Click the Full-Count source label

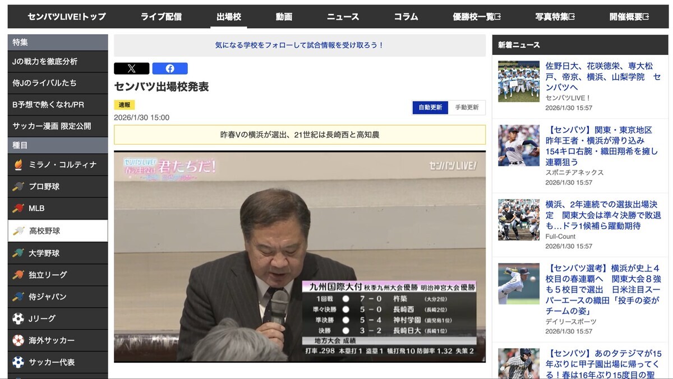pyautogui.click(x=561, y=237)
